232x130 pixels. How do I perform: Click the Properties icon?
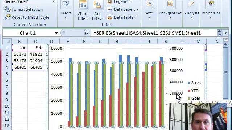211,4
